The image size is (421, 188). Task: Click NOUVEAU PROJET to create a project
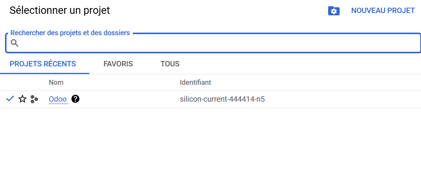click(x=383, y=10)
